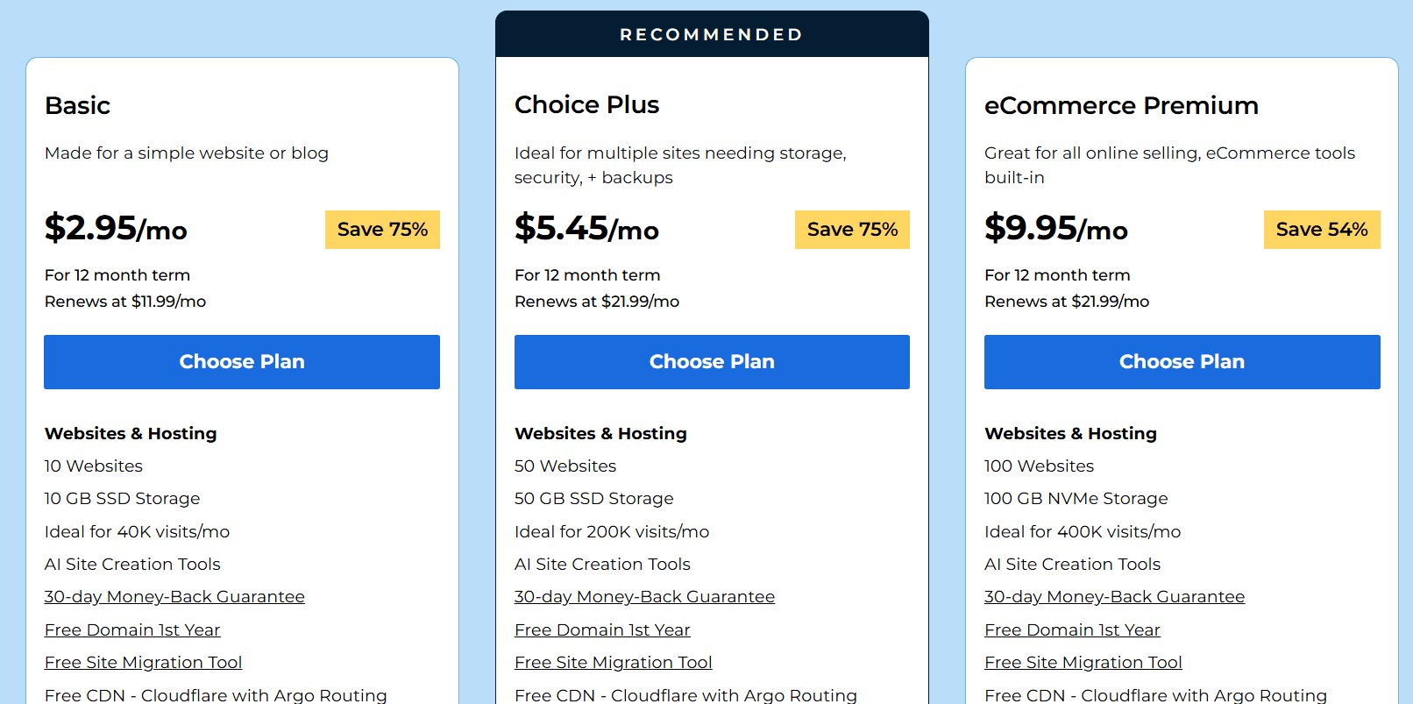The height and width of the screenshot is (704, 1413).
Task: Open Free Site Migration Tool under Choice Plus
Action: coord(613,662)
